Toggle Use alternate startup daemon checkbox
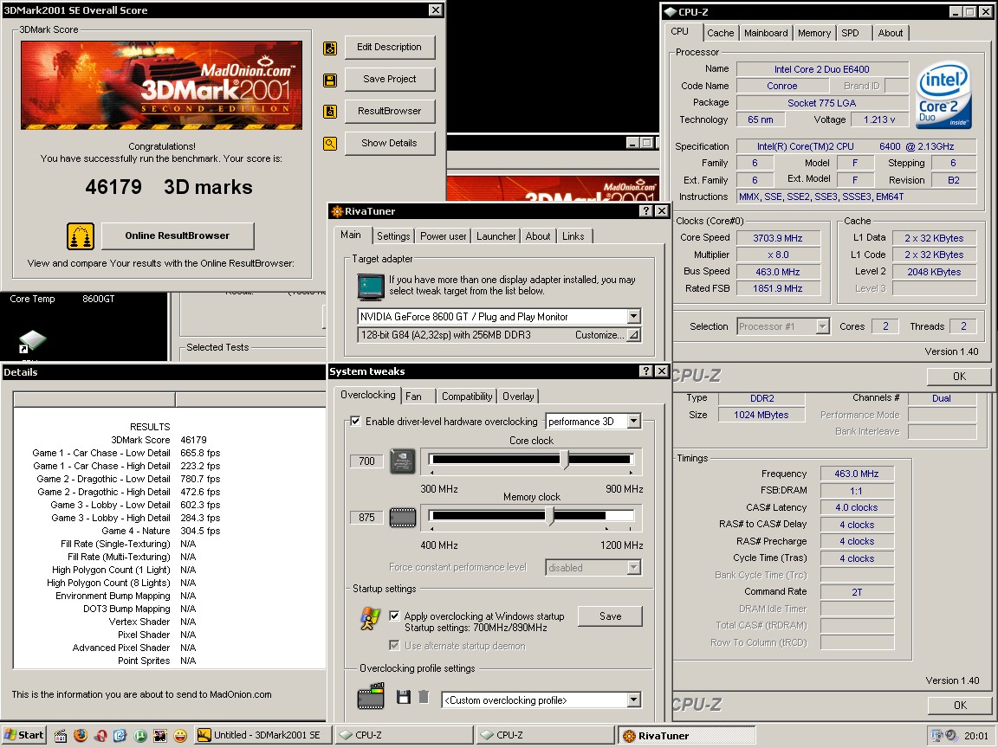The width and height of the screenshot is (998, 748). pyautogui.click(x=395, y=646)
